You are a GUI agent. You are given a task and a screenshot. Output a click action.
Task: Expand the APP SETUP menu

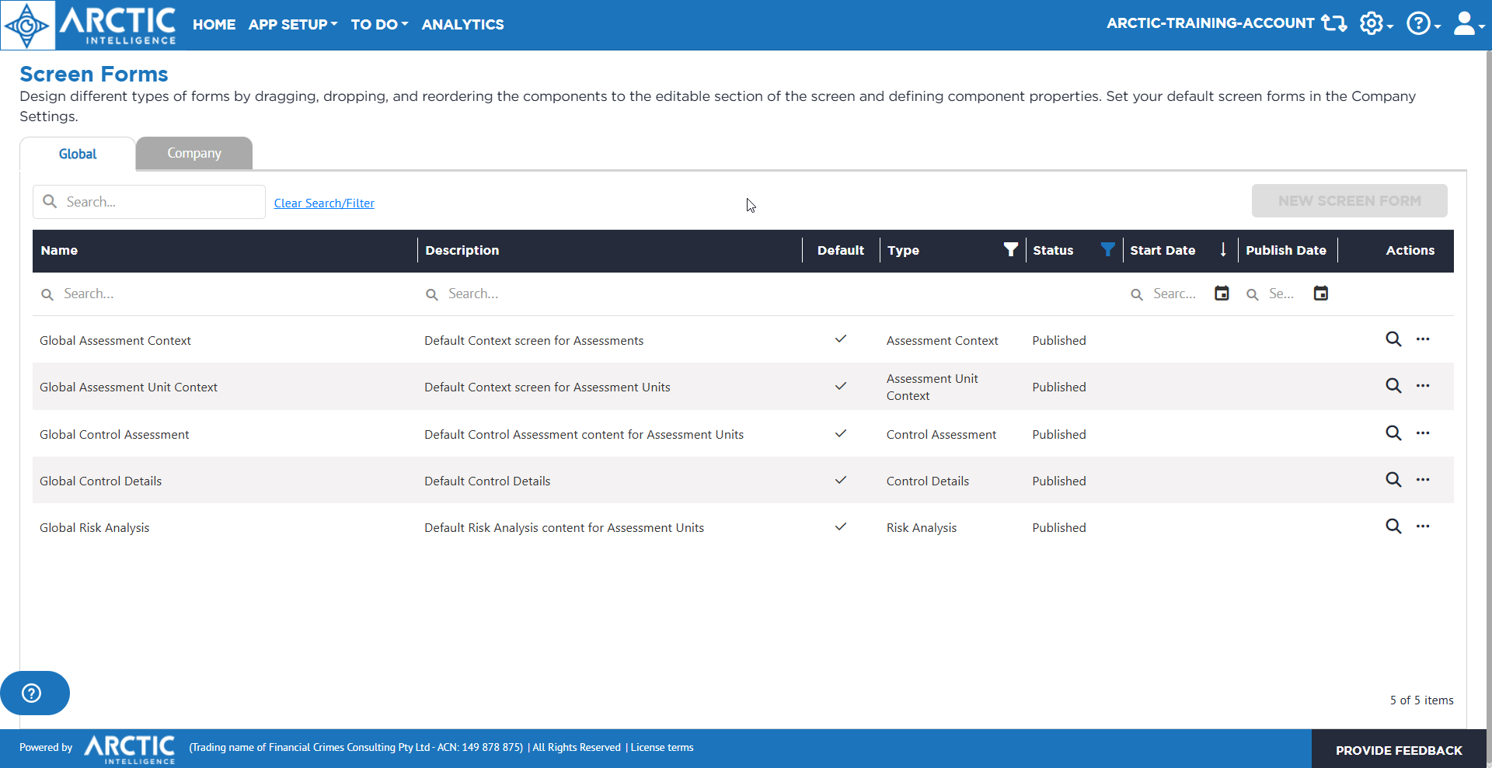click(x=292, y=24)
